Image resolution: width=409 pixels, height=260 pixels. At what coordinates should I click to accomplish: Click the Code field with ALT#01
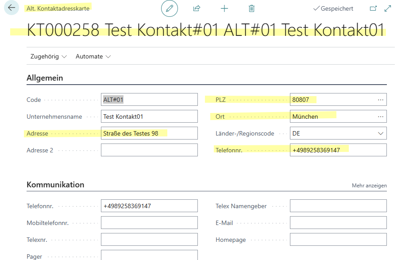tap(149, 100)
